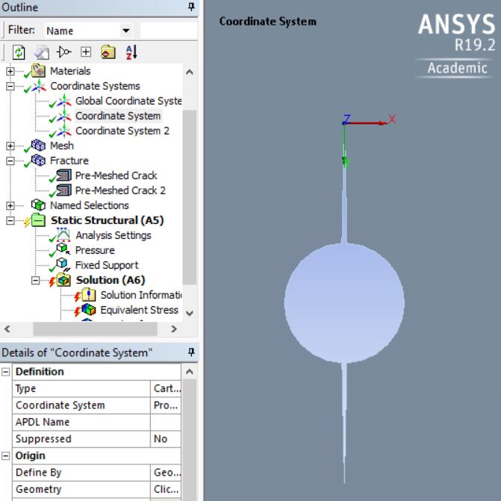Click the filter text input field
The image size is (501, 501).
169,31
